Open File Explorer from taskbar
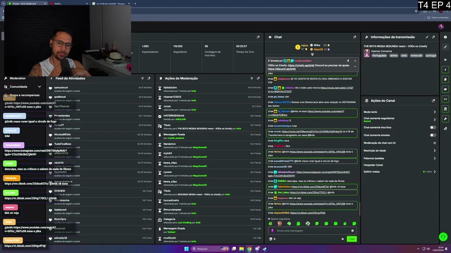 pos(241,249)
